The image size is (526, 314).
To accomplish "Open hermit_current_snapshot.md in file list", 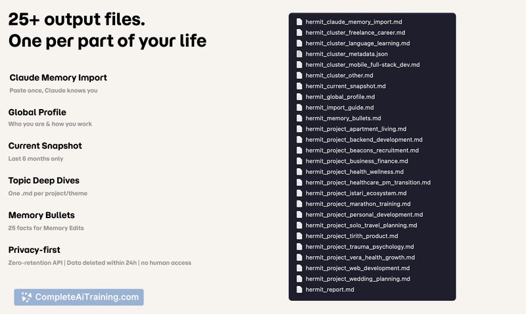I will coord(345,86).
